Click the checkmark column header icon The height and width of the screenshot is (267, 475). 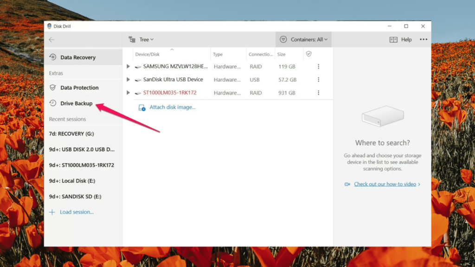[309, 54]
